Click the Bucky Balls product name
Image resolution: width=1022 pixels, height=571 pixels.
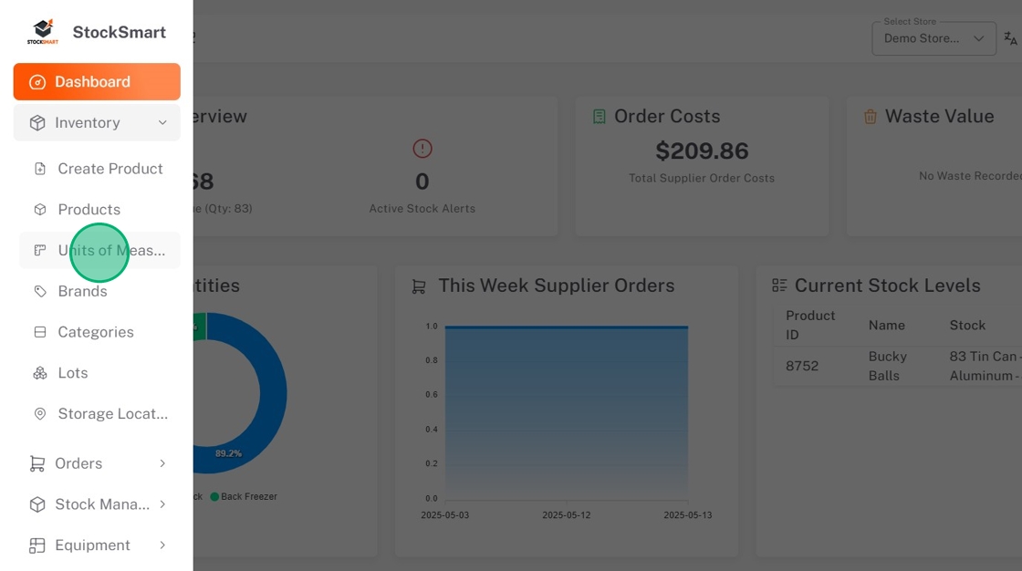888,366
